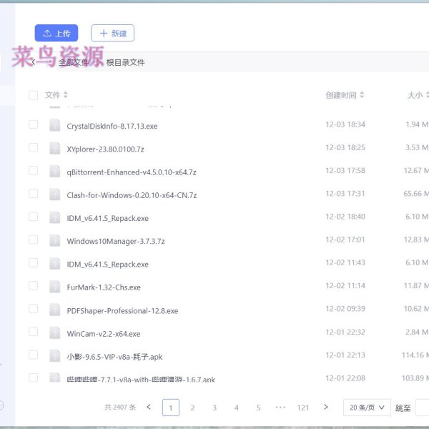
Task: Click file icon of FurMark-1.32-Chs.exe
Action: pyautogui.click(x=55, y=286)
